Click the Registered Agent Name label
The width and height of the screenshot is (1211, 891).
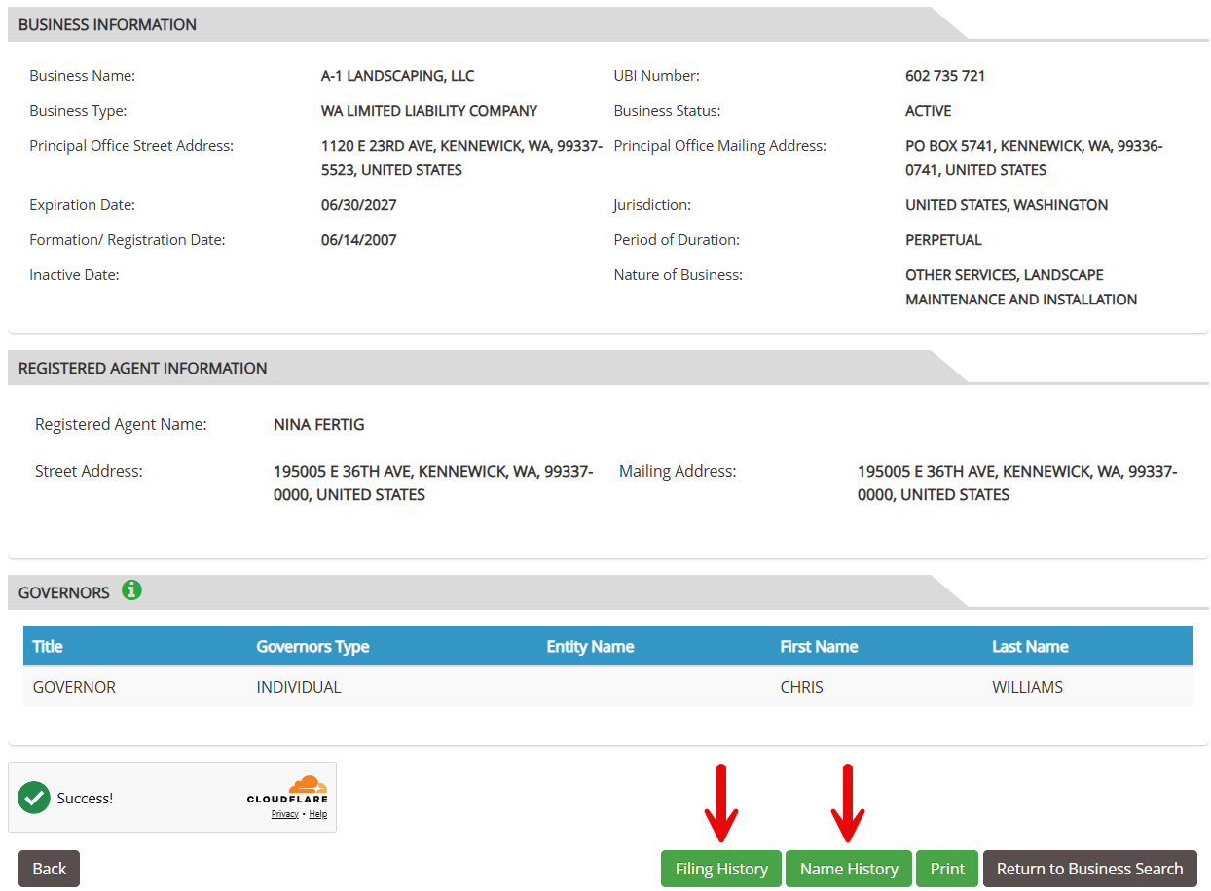(121, 425)
